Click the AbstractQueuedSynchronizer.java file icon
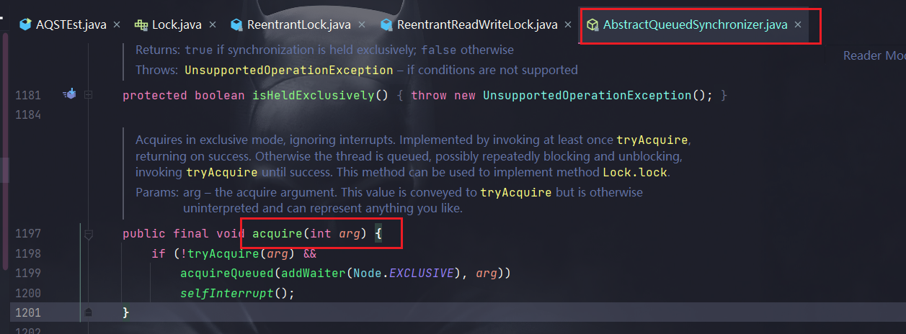 tap(592, 24)
